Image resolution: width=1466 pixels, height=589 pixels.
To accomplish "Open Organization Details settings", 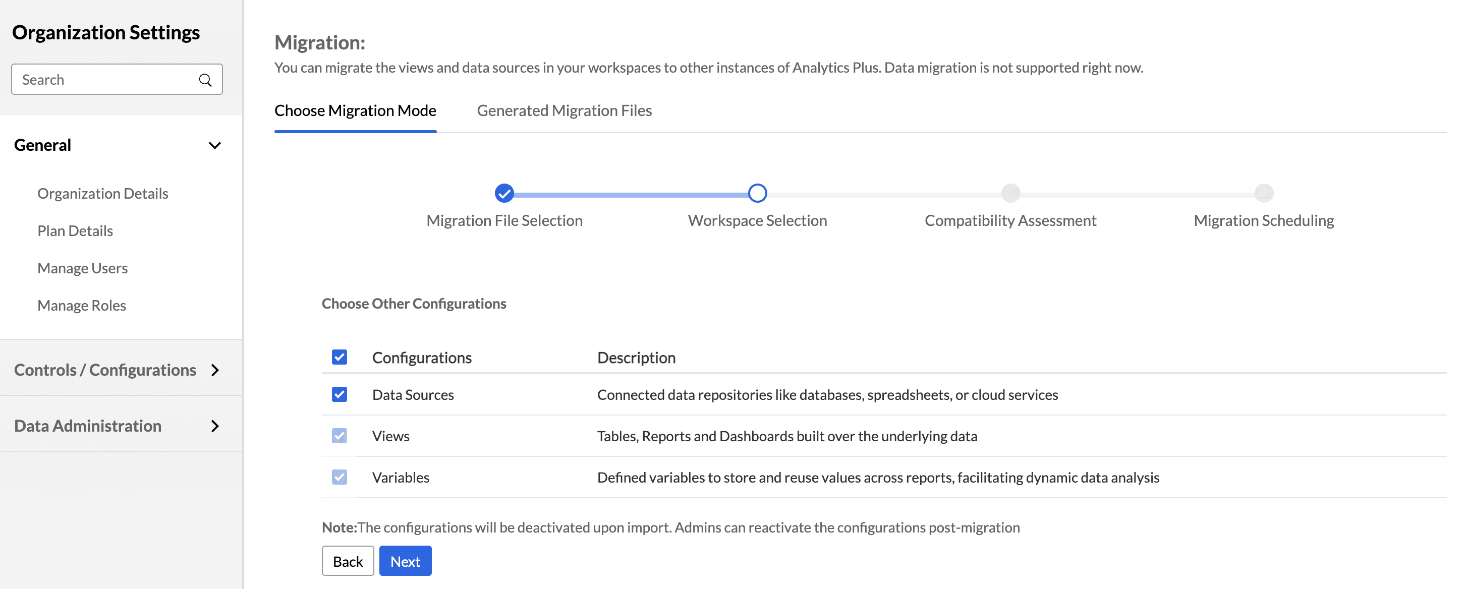I will [102, 194].
